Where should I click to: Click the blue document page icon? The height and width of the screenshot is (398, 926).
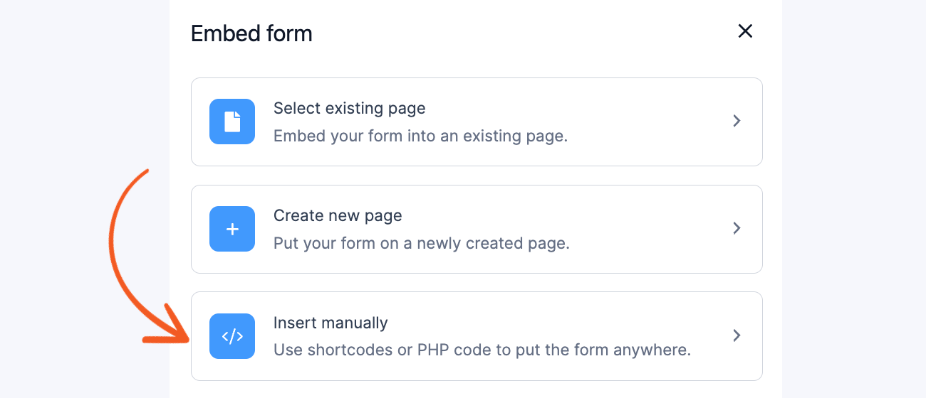[232, 122]
